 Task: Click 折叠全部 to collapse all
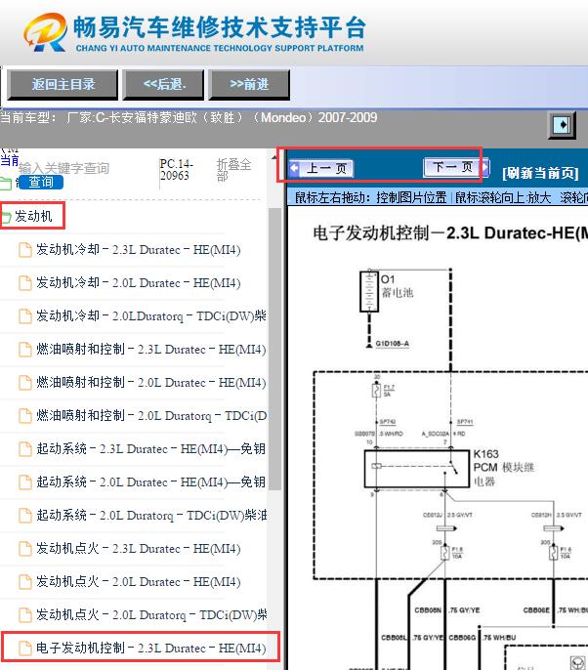pos(233,170)
